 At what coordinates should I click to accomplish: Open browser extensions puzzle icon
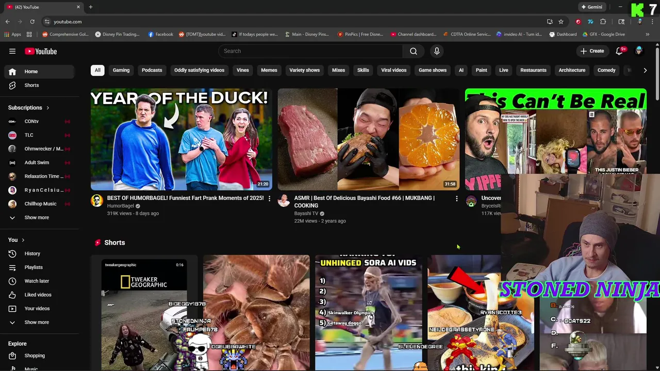(603, 22)
